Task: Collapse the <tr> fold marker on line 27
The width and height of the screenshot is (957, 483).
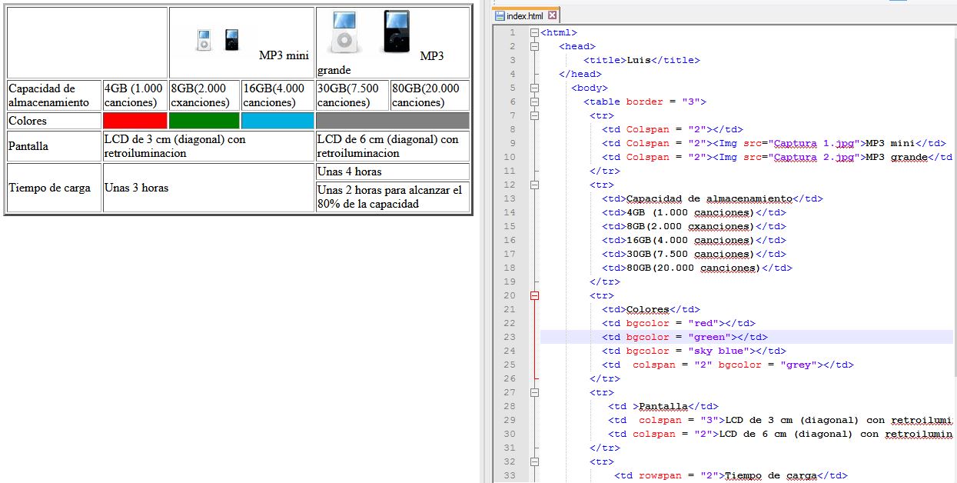Action: pyautogui.click(x=535, y=392)
